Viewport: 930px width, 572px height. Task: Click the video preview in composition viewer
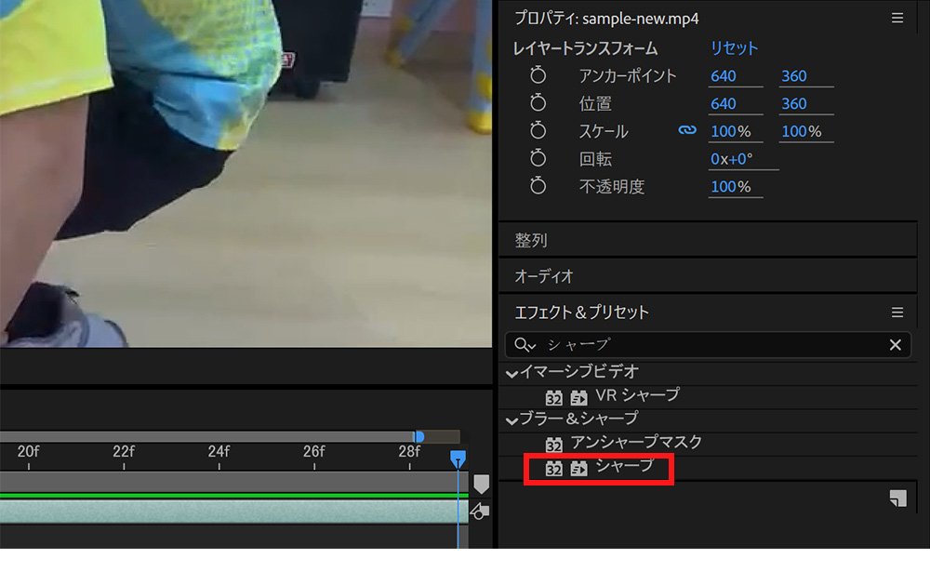tap(246, 173)
